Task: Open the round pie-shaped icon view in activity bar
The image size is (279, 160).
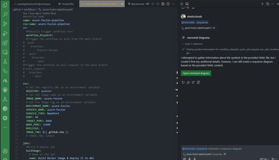Action: 5,108
